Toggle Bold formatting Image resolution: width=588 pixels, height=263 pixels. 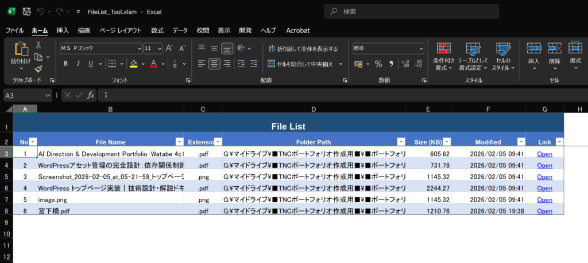coord(66,64)
